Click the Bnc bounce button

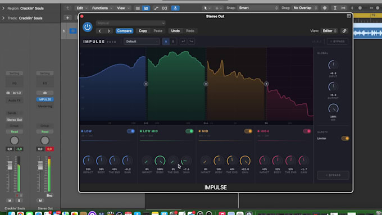coord(49,195)
